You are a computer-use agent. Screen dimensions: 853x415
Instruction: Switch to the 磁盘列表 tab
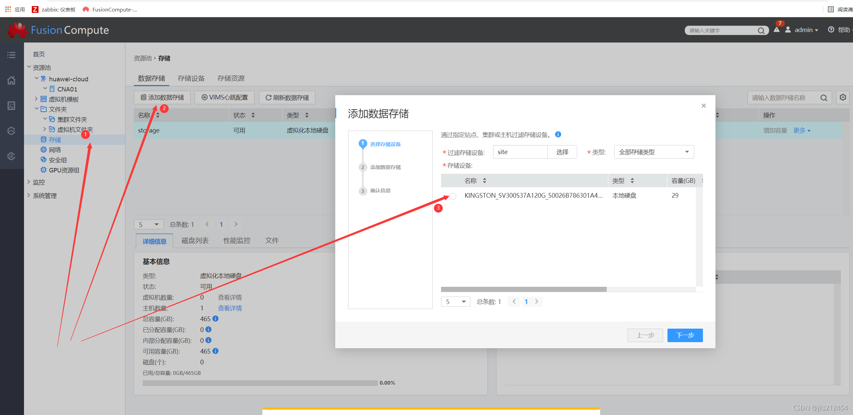click(195, 240)
